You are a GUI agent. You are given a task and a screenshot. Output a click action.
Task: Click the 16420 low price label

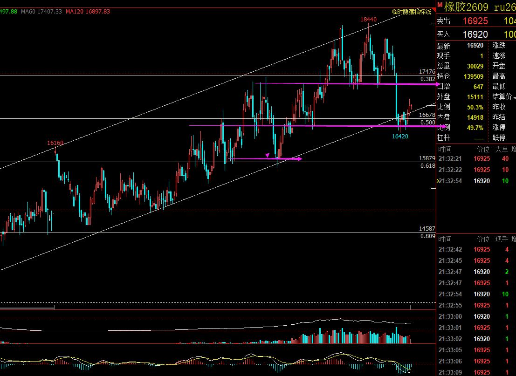(x=400, y=136)
